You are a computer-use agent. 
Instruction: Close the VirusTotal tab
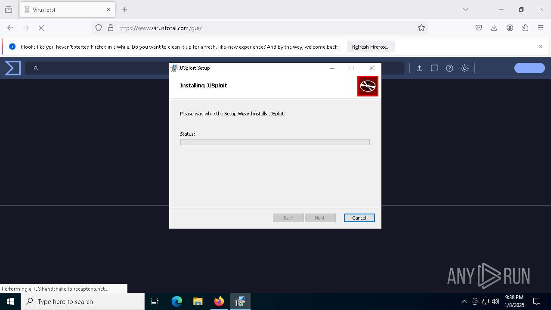pyautogui.click(x=108, y=9)
